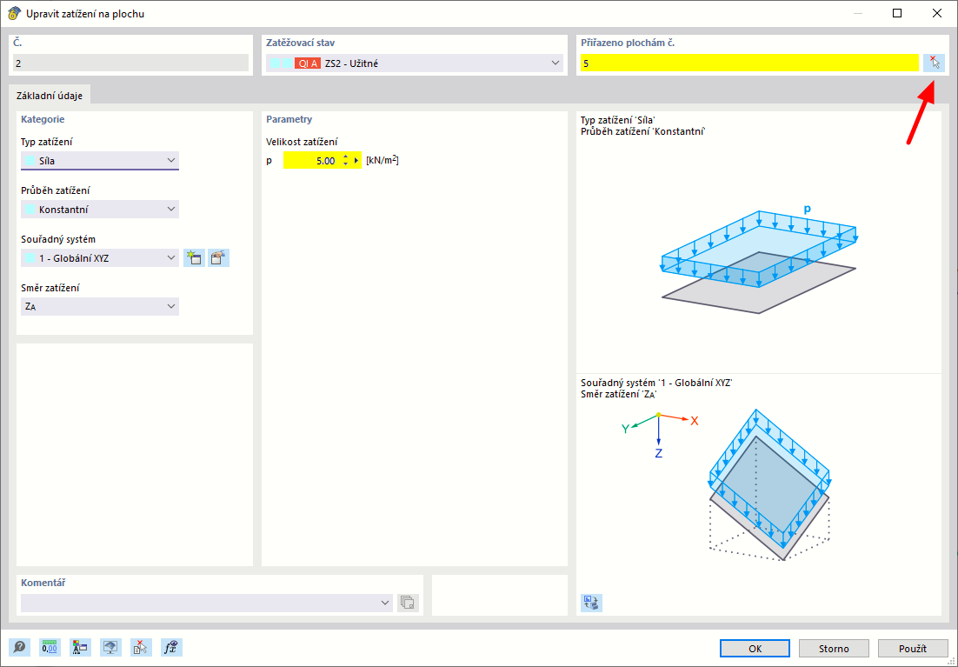Click the dialog title bar app icon
The image size is (958, 667).
(13, 13)
